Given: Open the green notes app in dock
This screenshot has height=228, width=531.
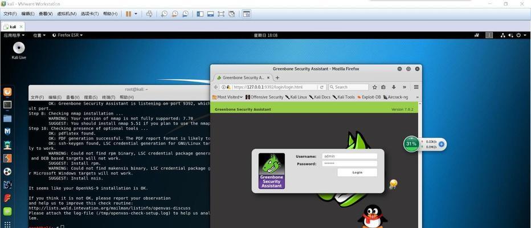Looking at the screenshot, I should click(7, 211).
